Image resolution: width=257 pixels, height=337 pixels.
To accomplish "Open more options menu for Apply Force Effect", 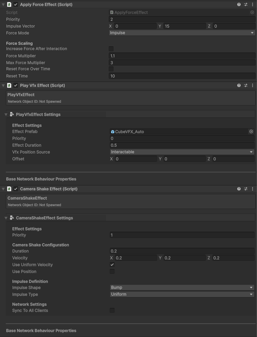I will tap(252, 4).
